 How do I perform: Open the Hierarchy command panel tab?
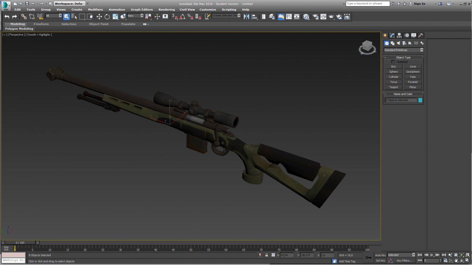pyautogui.click(x=399, y=35)
